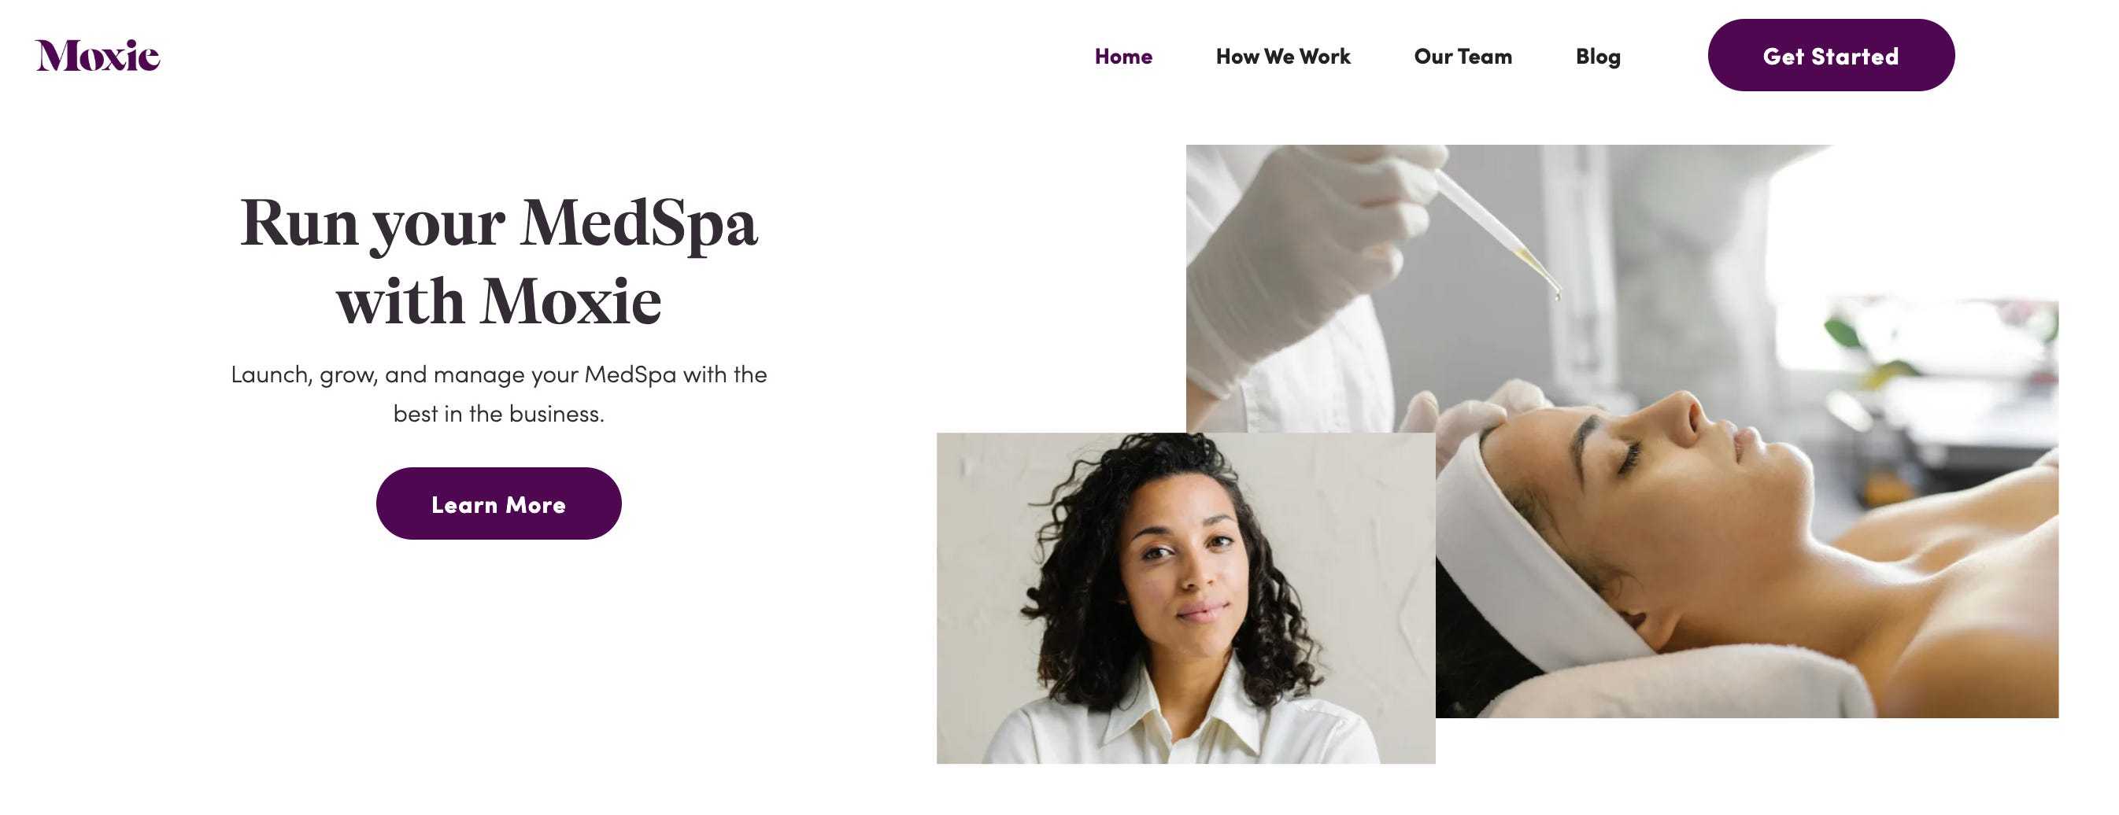The image size is (2119, 815).
Task: Click the 'Launch, grow, and manage' text line
Action: pos(498,374)
